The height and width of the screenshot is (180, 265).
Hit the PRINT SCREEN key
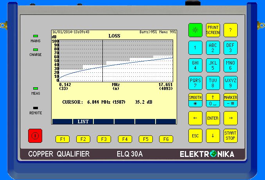coord(213,30)
